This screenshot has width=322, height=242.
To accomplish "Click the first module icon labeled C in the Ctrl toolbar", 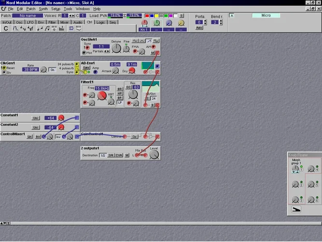I will coord(6,29).
